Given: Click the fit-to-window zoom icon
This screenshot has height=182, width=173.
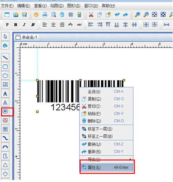Looking at the screenshot, I should point(154,14).
